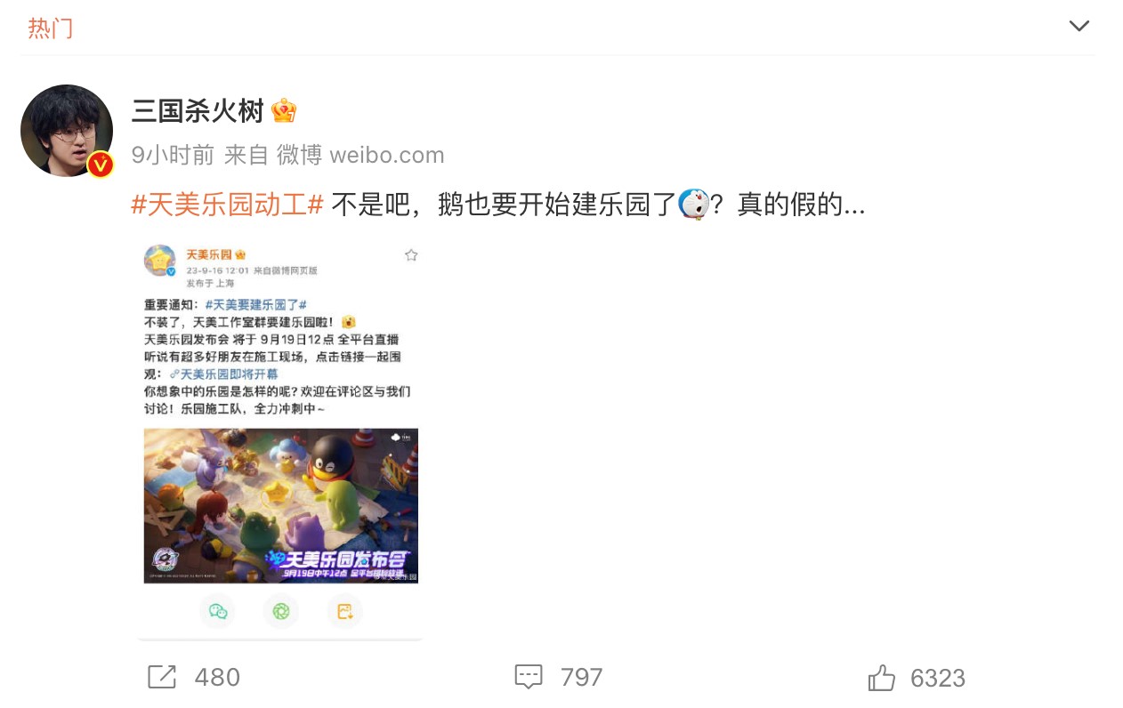
Task: Click the 9小时前 post timestamp
Action: point(173,155)
